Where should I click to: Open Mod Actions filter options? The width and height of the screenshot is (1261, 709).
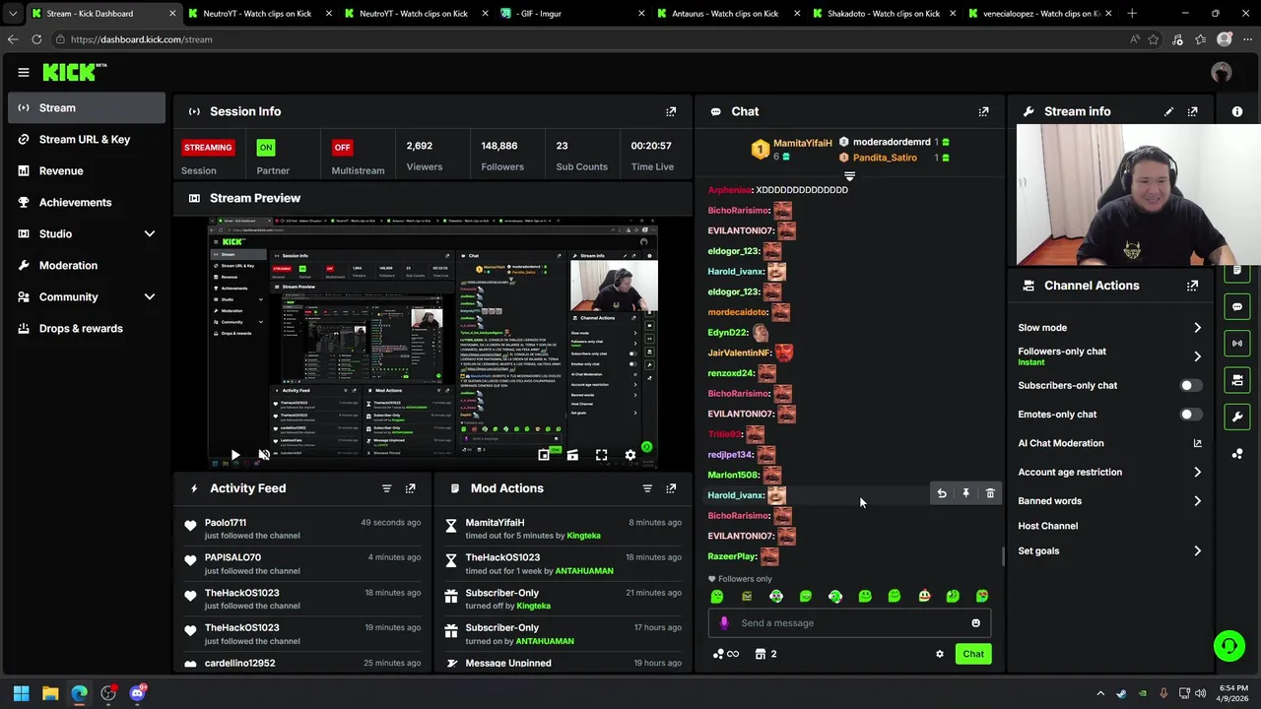pos(647,488)
